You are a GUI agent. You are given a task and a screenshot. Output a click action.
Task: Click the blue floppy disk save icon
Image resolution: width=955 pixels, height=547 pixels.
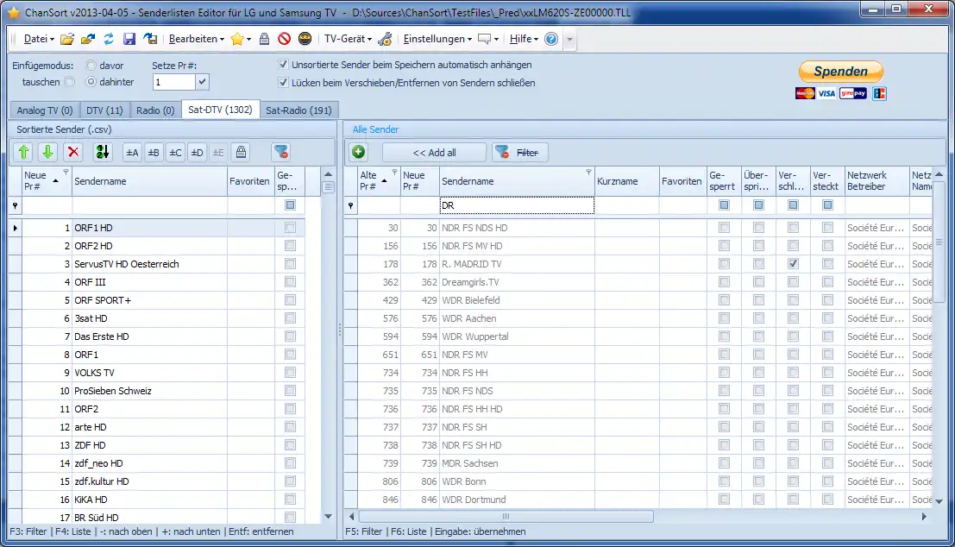point(129,39)
